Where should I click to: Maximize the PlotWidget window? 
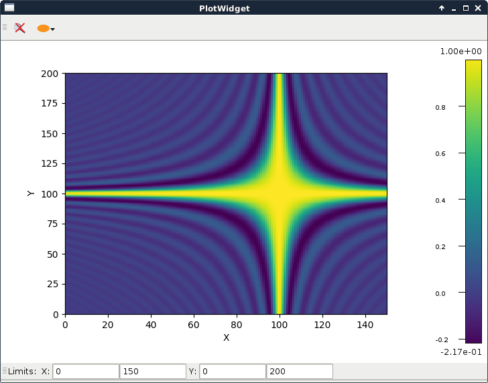point(467,8)
